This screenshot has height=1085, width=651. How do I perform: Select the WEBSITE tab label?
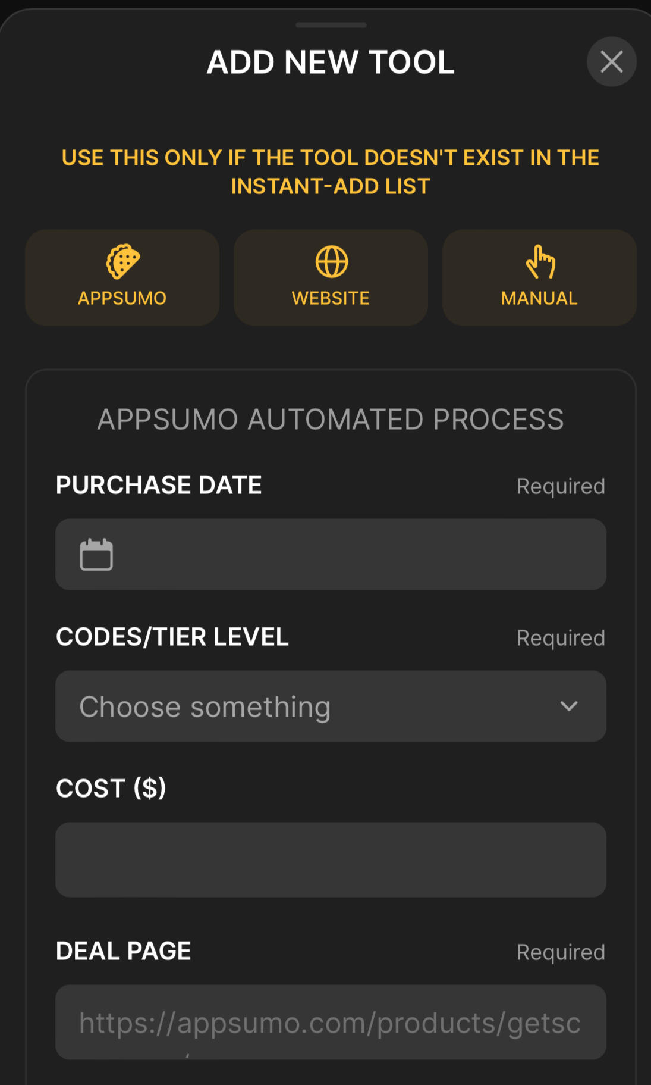pos(331,298)
